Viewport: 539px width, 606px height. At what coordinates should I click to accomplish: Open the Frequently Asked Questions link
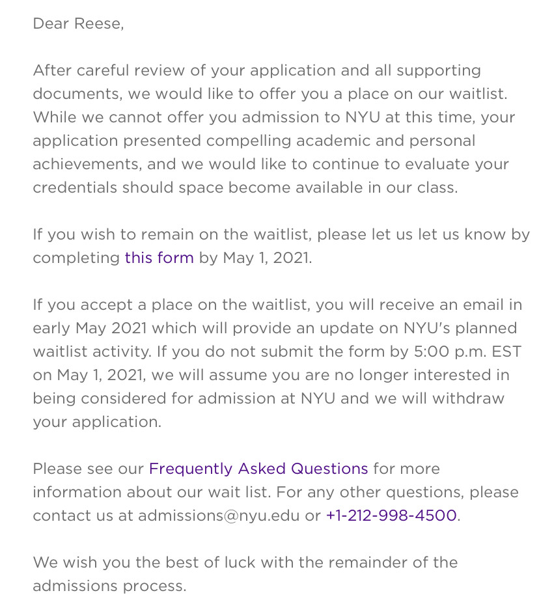point(258,469)
